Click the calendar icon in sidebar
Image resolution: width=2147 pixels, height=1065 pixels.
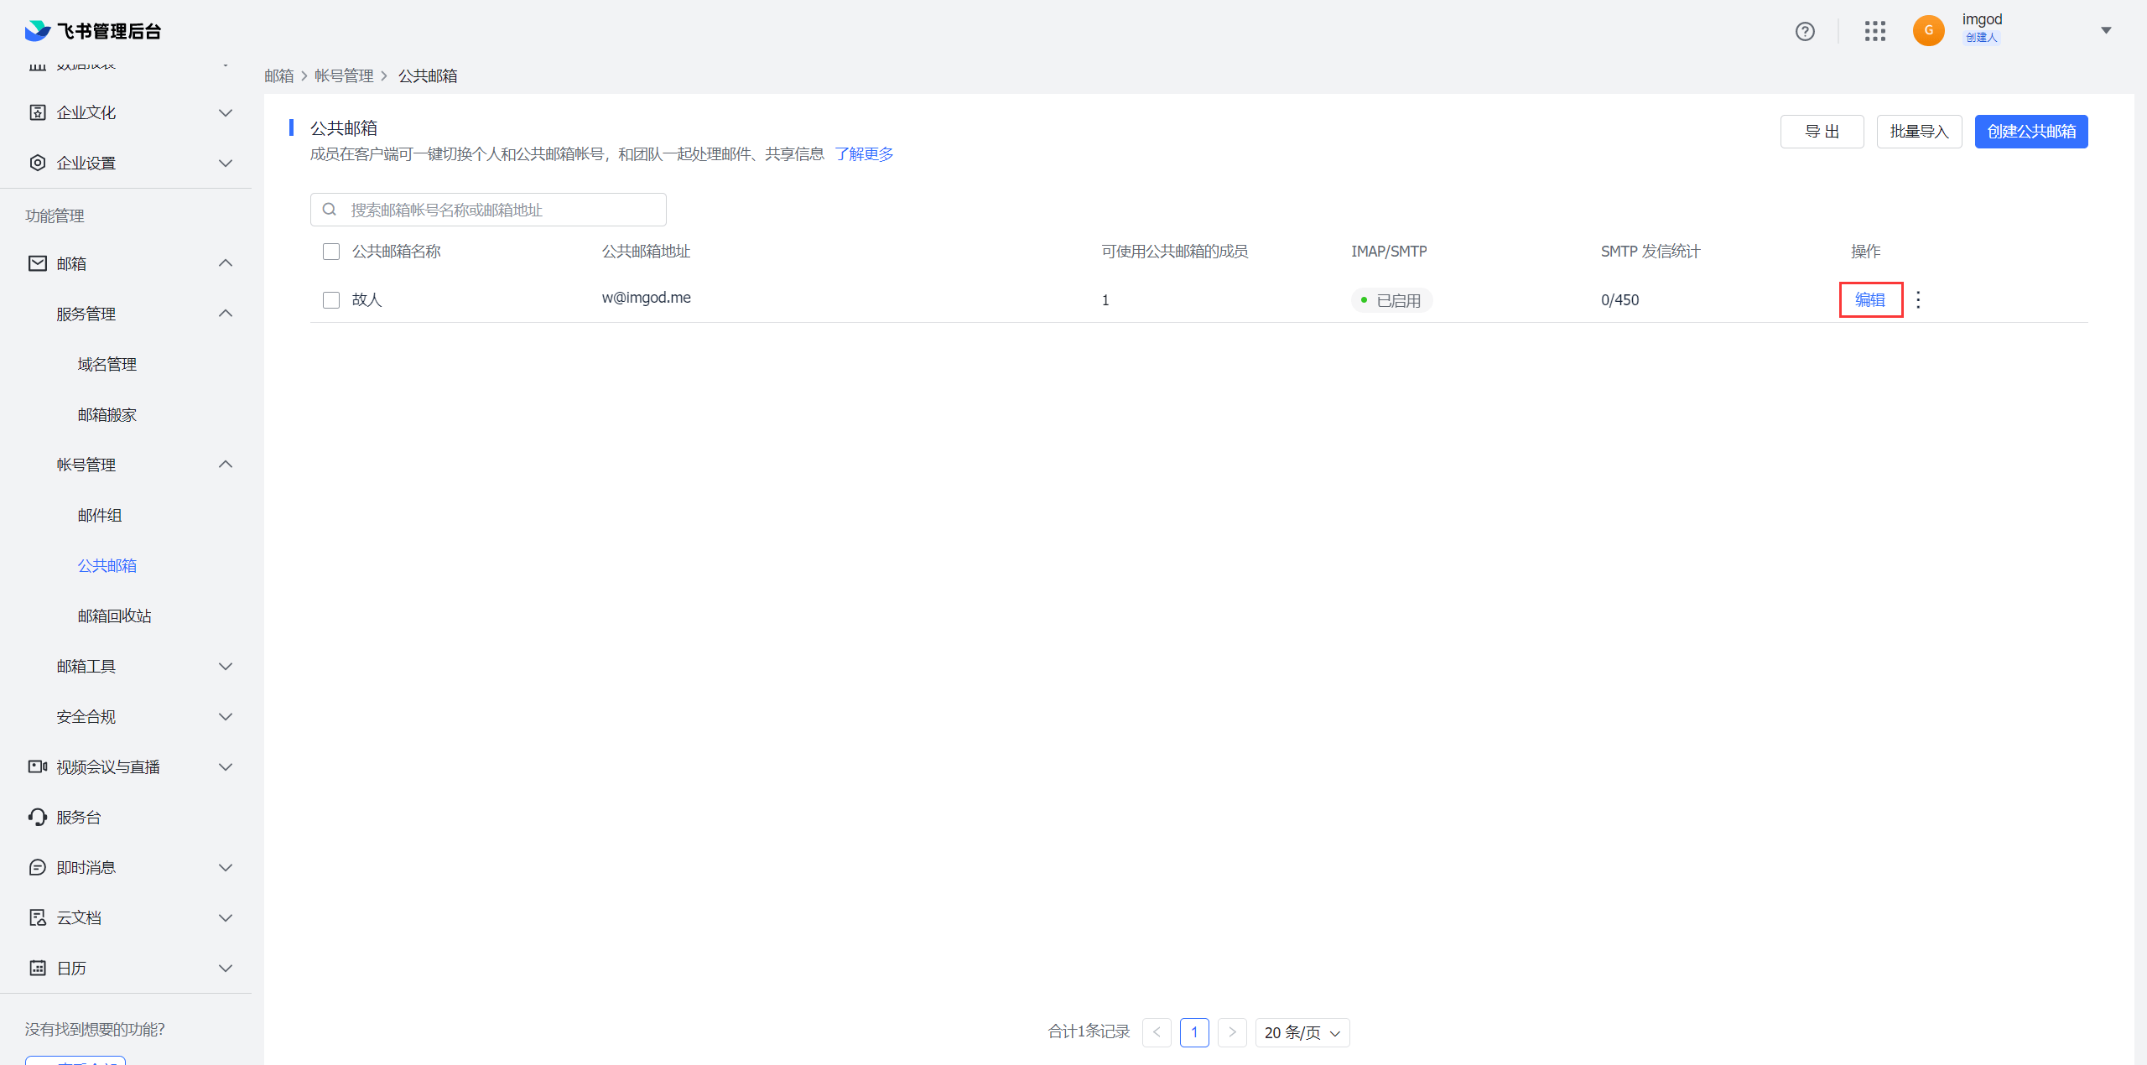tap(38, 968)
